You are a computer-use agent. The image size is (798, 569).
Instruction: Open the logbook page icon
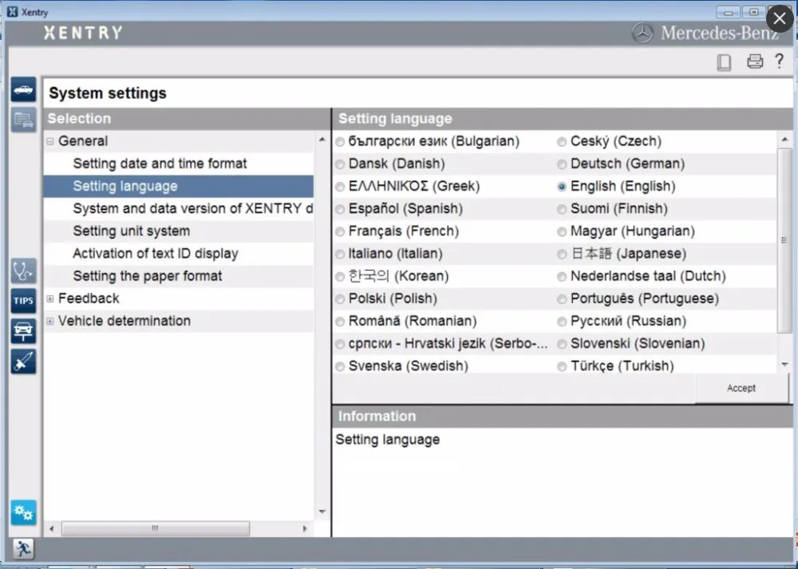click(x=724, y=62)
